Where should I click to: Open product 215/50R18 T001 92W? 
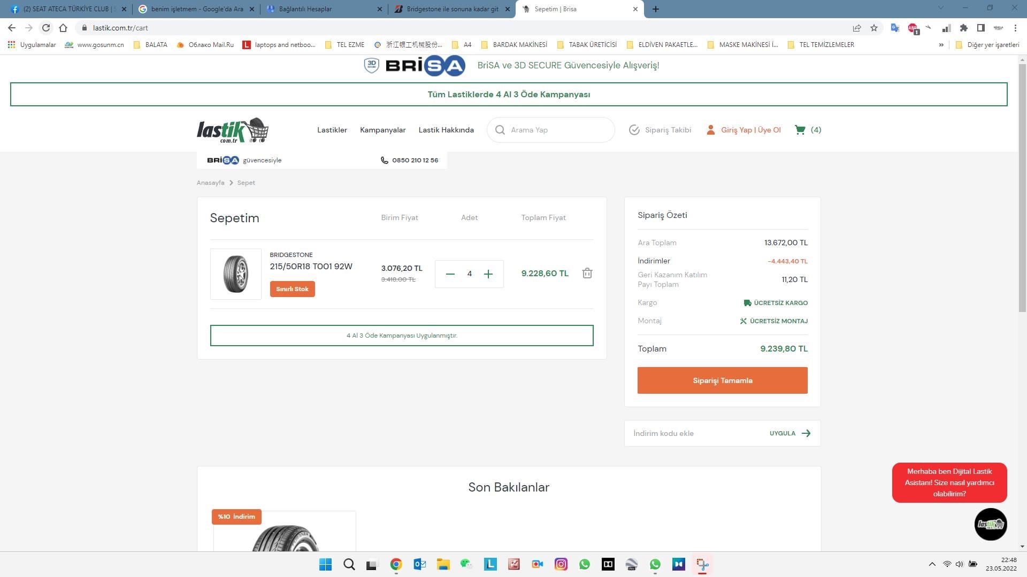[x=311, y=266]
